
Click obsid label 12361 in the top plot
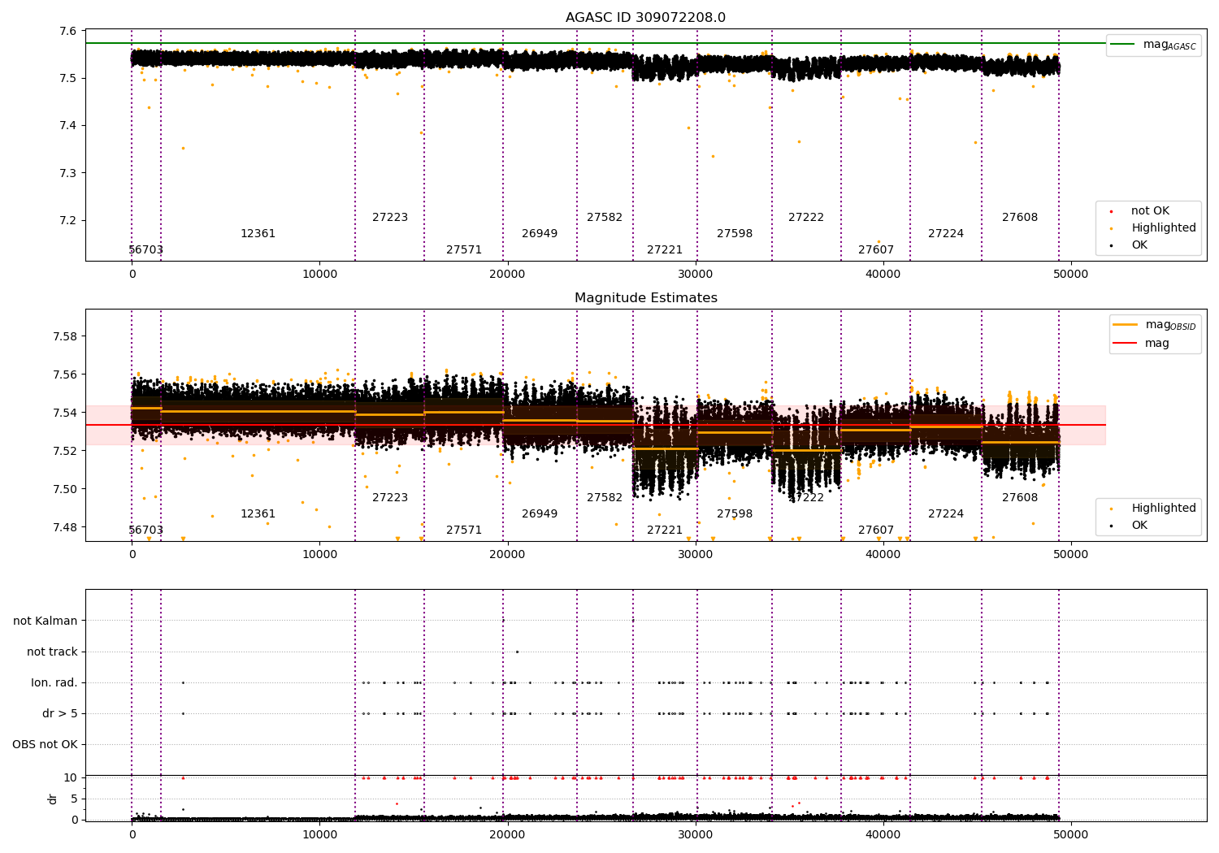[x=258, y=233]
